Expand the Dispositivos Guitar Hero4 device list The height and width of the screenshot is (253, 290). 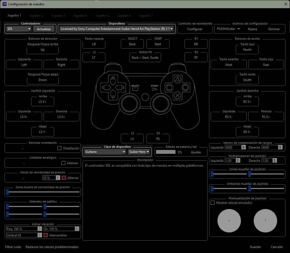click(117, 29)
